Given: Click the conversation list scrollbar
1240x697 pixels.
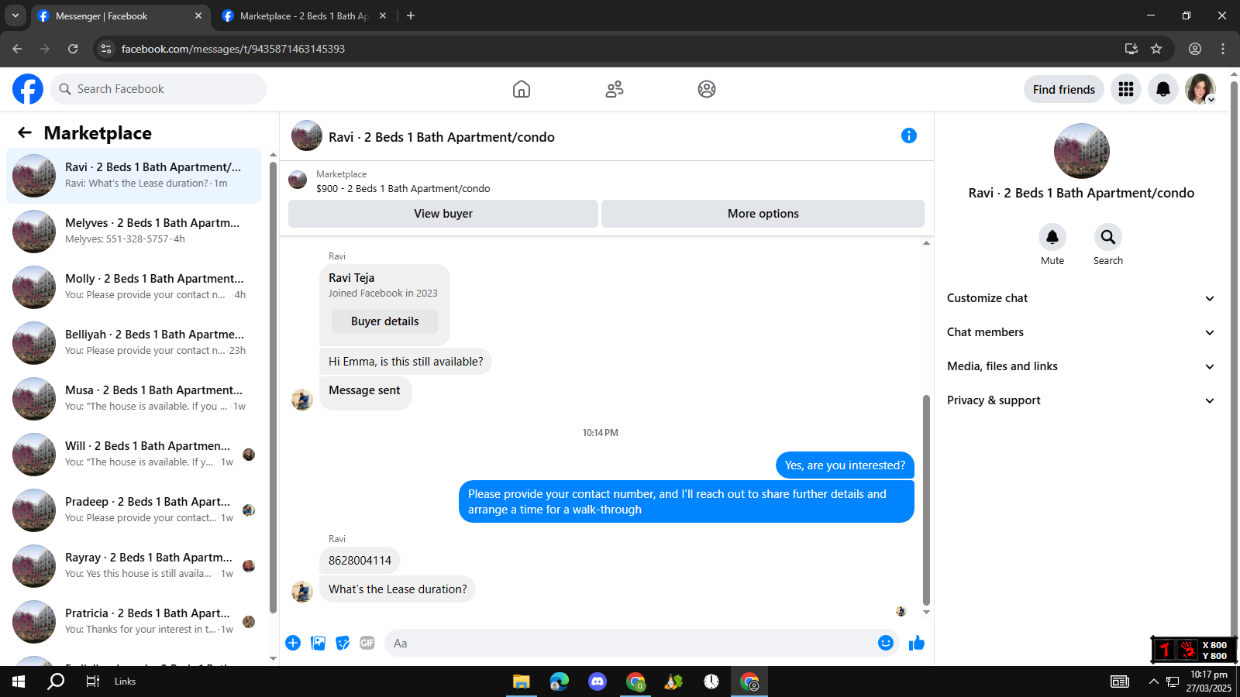Looking at the screenshot, I should pos(273,387).
